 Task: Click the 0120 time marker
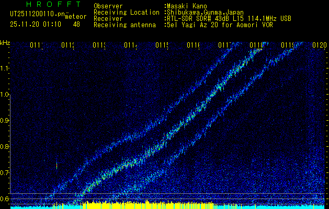[x=320, y=45]
